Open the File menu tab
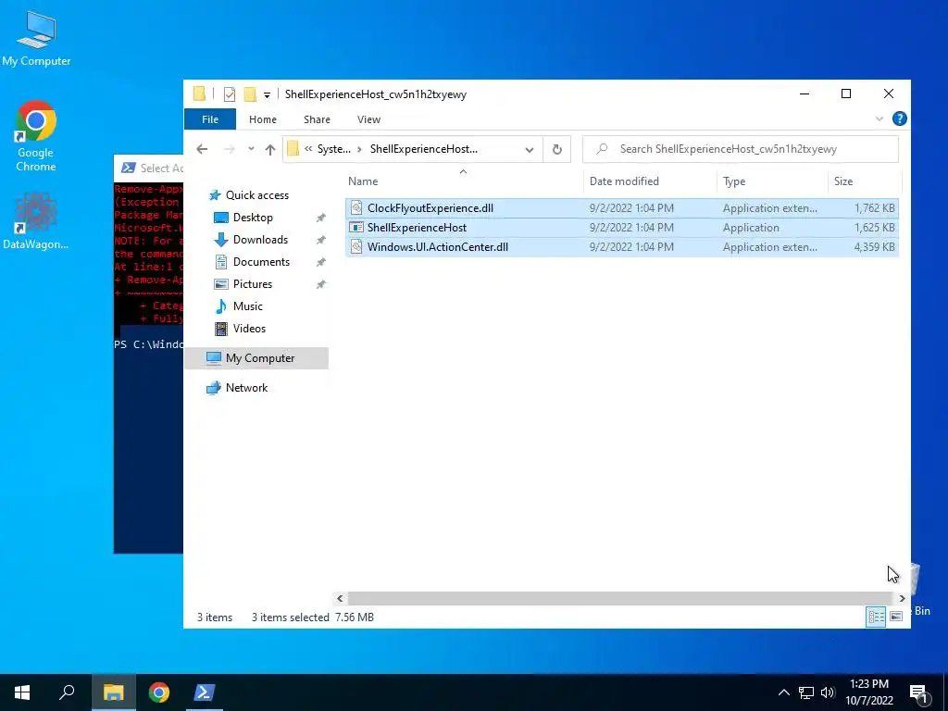 click(210, 119)
